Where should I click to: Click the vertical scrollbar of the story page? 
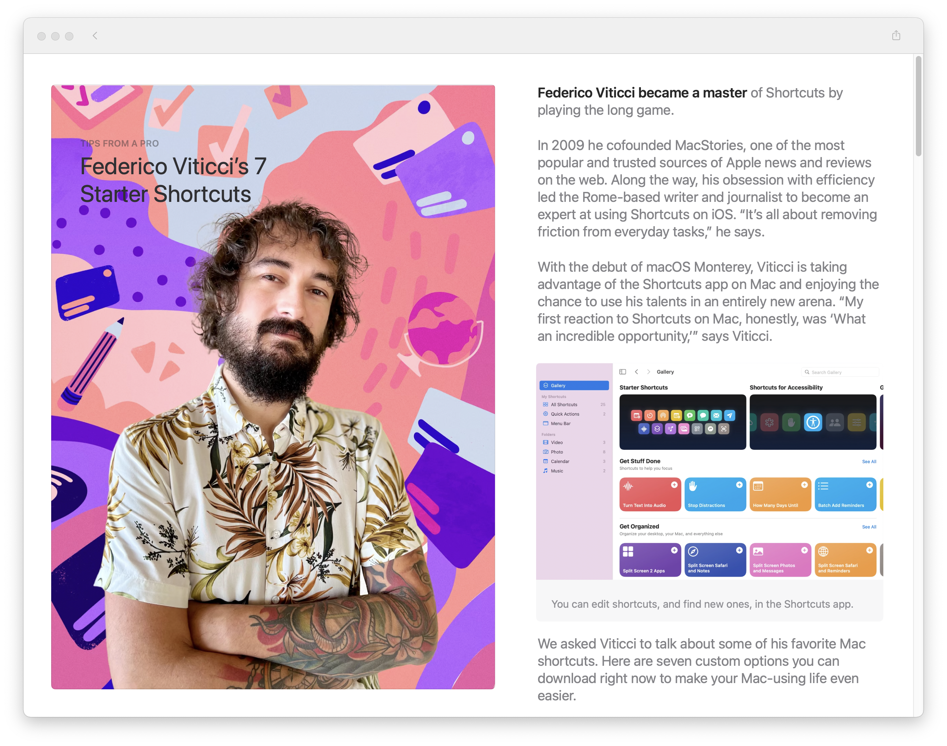coord(918,106)
